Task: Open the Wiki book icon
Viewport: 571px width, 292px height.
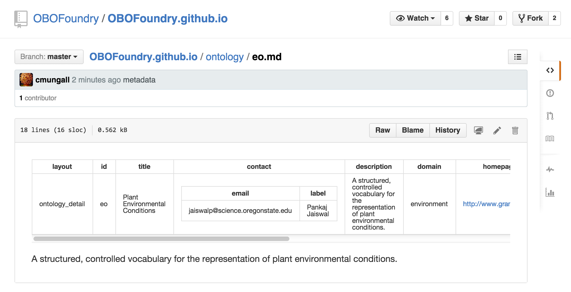Action: [550, 138]
